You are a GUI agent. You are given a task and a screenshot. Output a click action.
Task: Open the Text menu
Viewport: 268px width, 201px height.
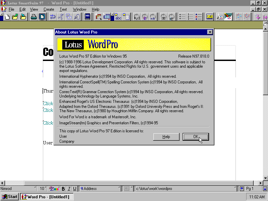pyautogui.click(x=63, y=9)
